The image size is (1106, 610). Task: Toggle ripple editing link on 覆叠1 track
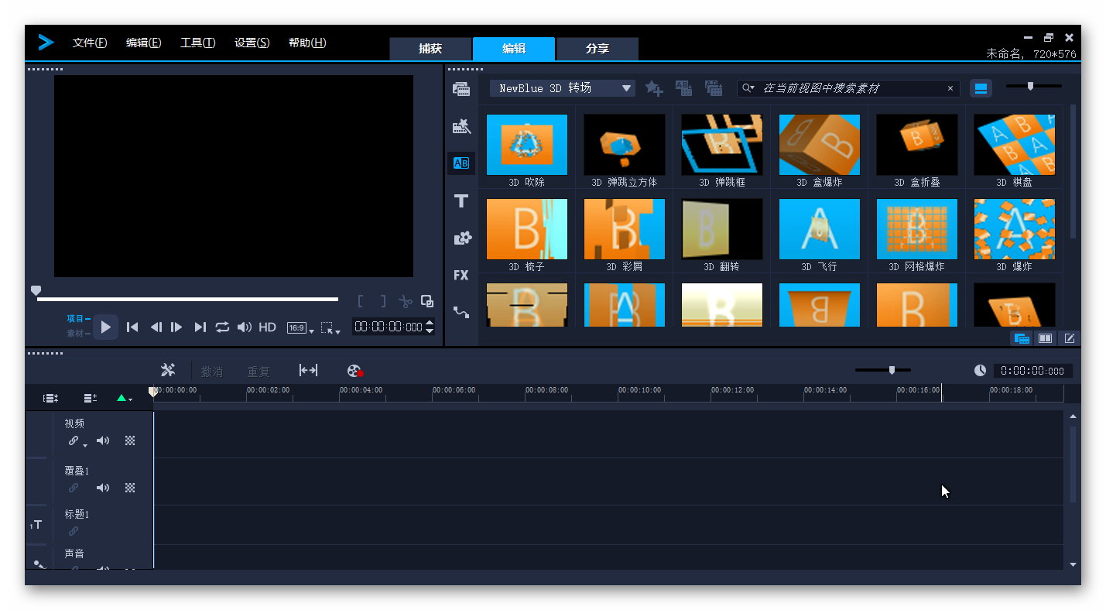pyautogui.click(x=74, y=488)
